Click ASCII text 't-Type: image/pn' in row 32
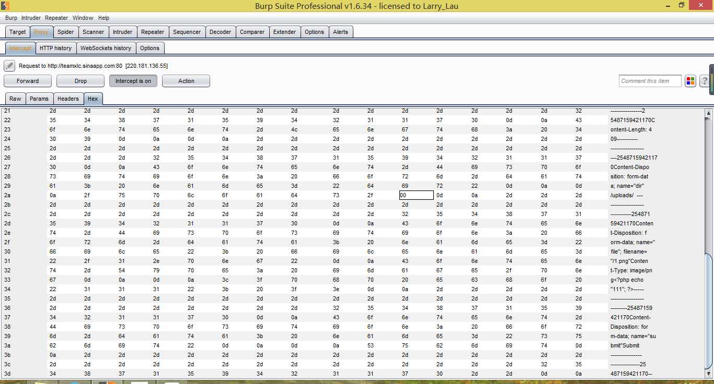714x384 pixels. (x=631, y=270)
